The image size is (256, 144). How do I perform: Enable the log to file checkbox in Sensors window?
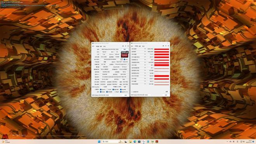click(x=132, y=92)
